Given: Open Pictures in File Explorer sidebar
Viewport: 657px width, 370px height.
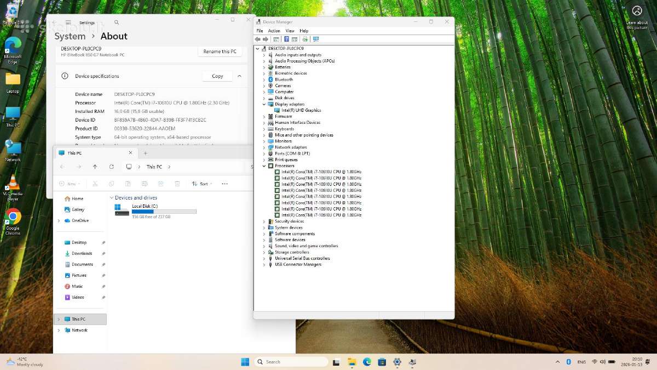Looking at the screenshot, I should click(x=79, y=275).
